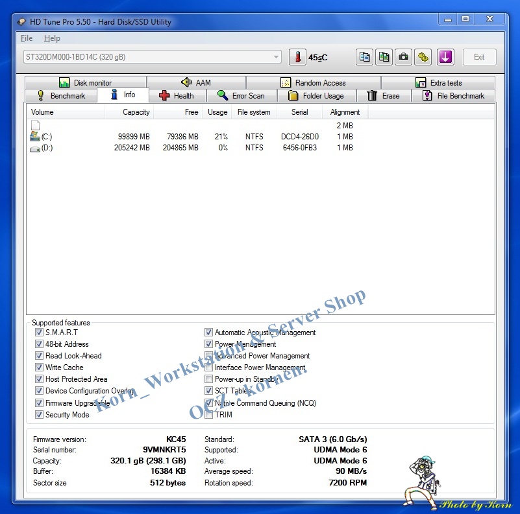Screen dimensions: 520x514
Task: Click the copy text to clipboard icon
Action: (x=364, y=57)
